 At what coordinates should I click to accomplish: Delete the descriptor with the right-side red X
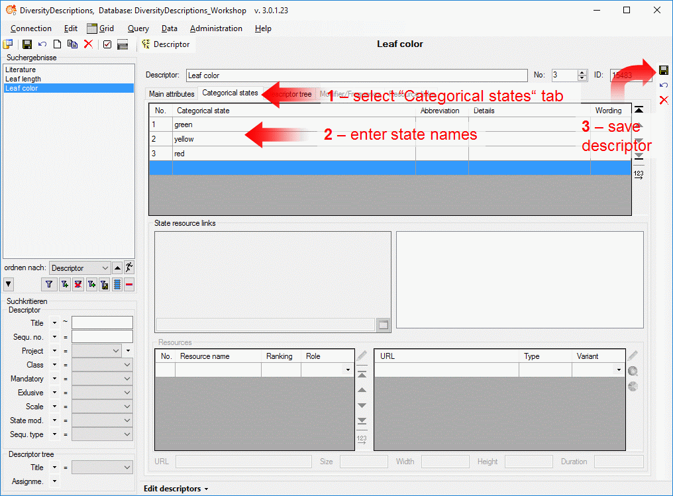[664, 100]
